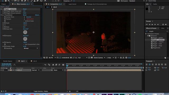Select the Zoom magnifier tool
The width and height of the screenshot is (169, 95).
tap(9, 1)
